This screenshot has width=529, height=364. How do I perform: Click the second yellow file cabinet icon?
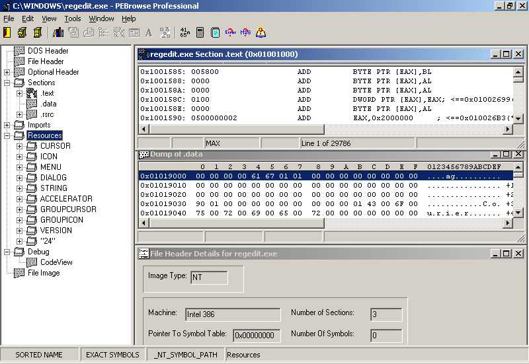(x=38, y=32)
